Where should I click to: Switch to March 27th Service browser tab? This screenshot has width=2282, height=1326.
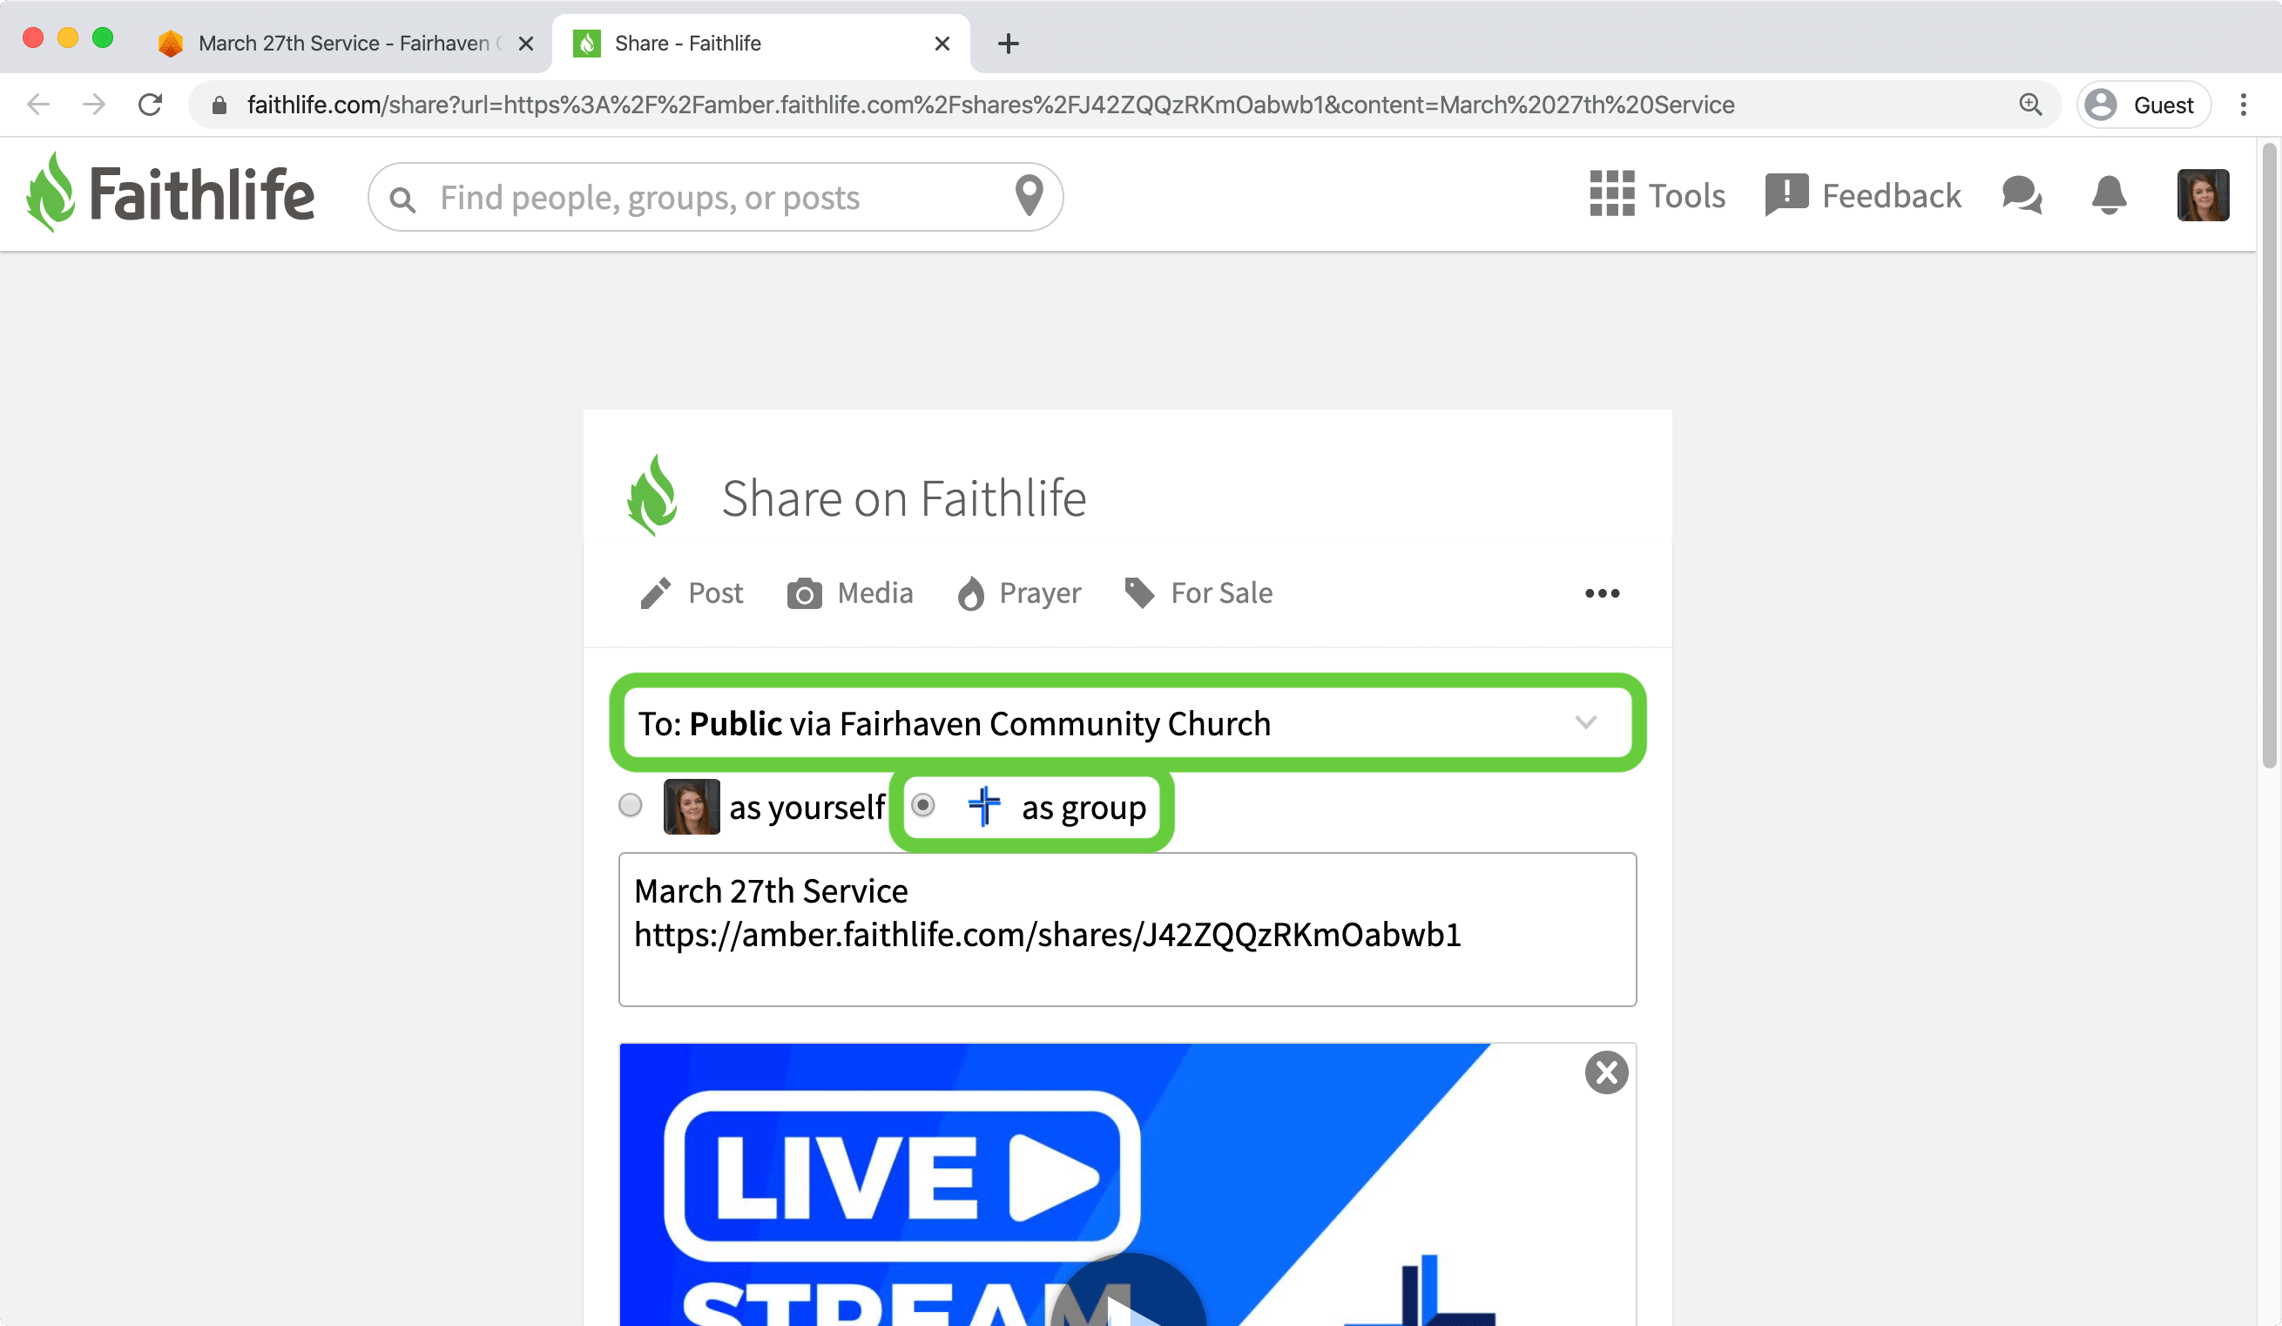pyautogui.click(x=344, y=43)
